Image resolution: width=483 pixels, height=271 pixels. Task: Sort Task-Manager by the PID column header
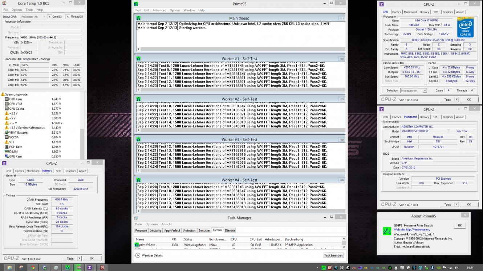174,239
